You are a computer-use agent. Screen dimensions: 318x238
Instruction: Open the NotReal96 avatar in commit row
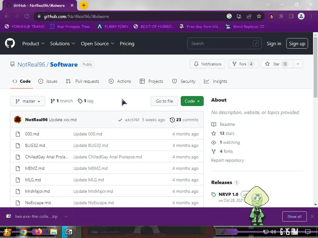(x=18, y=120)
